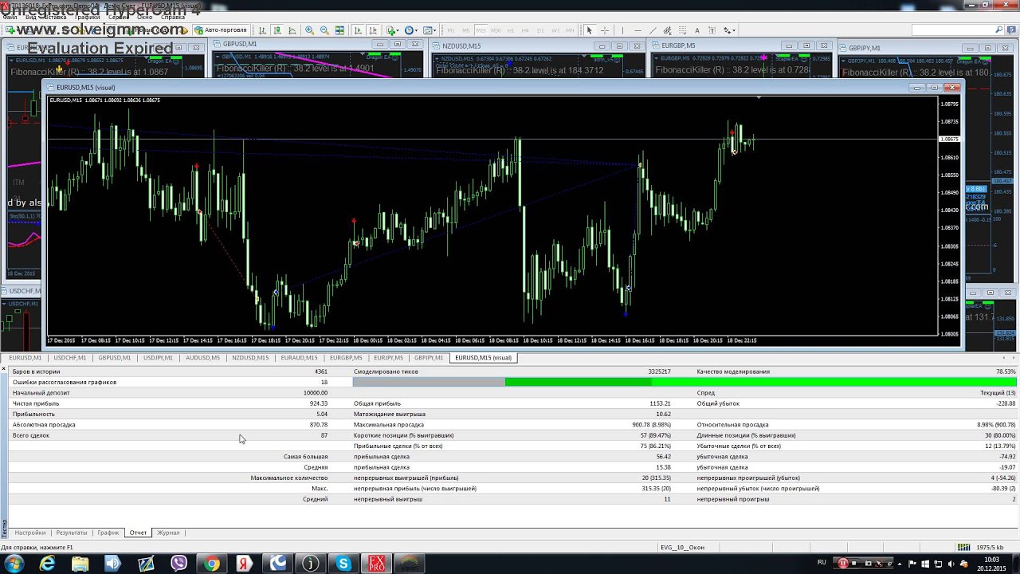Toggle chart shift from right edge
This screenshot has height=574, width=1020.
pyautogui.click(x=374, y=30)
